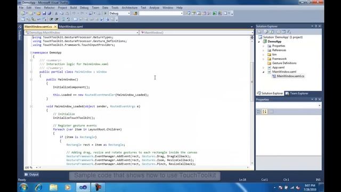Expand the Framework folder in tree
Screen dimensions: 341x192
point(263,59)
